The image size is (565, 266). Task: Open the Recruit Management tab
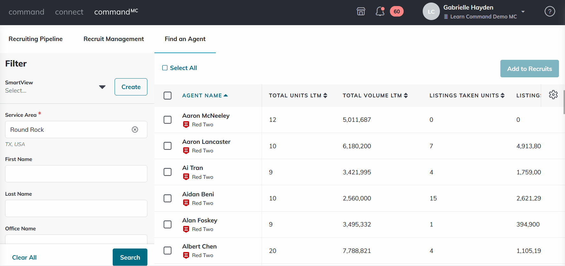[x=114, y=39]
